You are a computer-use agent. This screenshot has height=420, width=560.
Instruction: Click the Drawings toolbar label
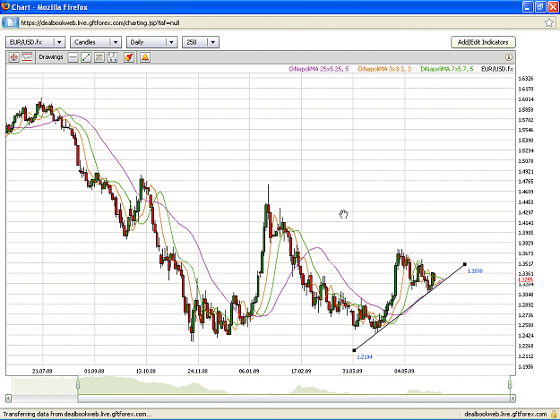coord(51,57)
